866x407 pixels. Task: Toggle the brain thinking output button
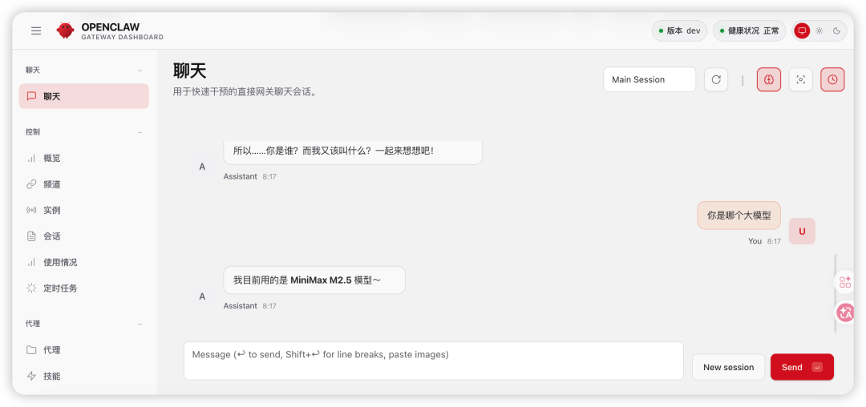(769, 79)
